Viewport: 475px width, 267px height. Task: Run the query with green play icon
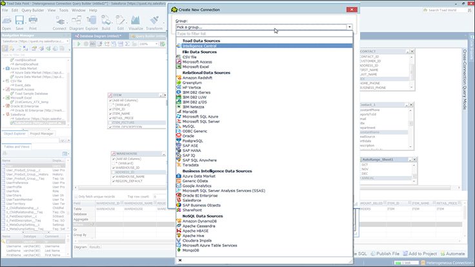coord(78,44)
